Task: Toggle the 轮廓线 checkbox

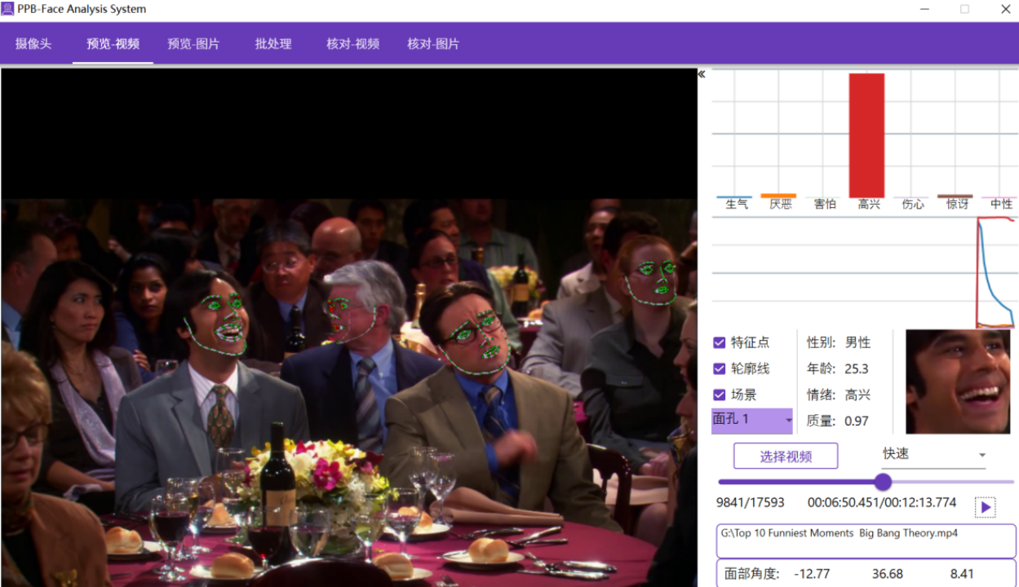Action: [720, 369]
